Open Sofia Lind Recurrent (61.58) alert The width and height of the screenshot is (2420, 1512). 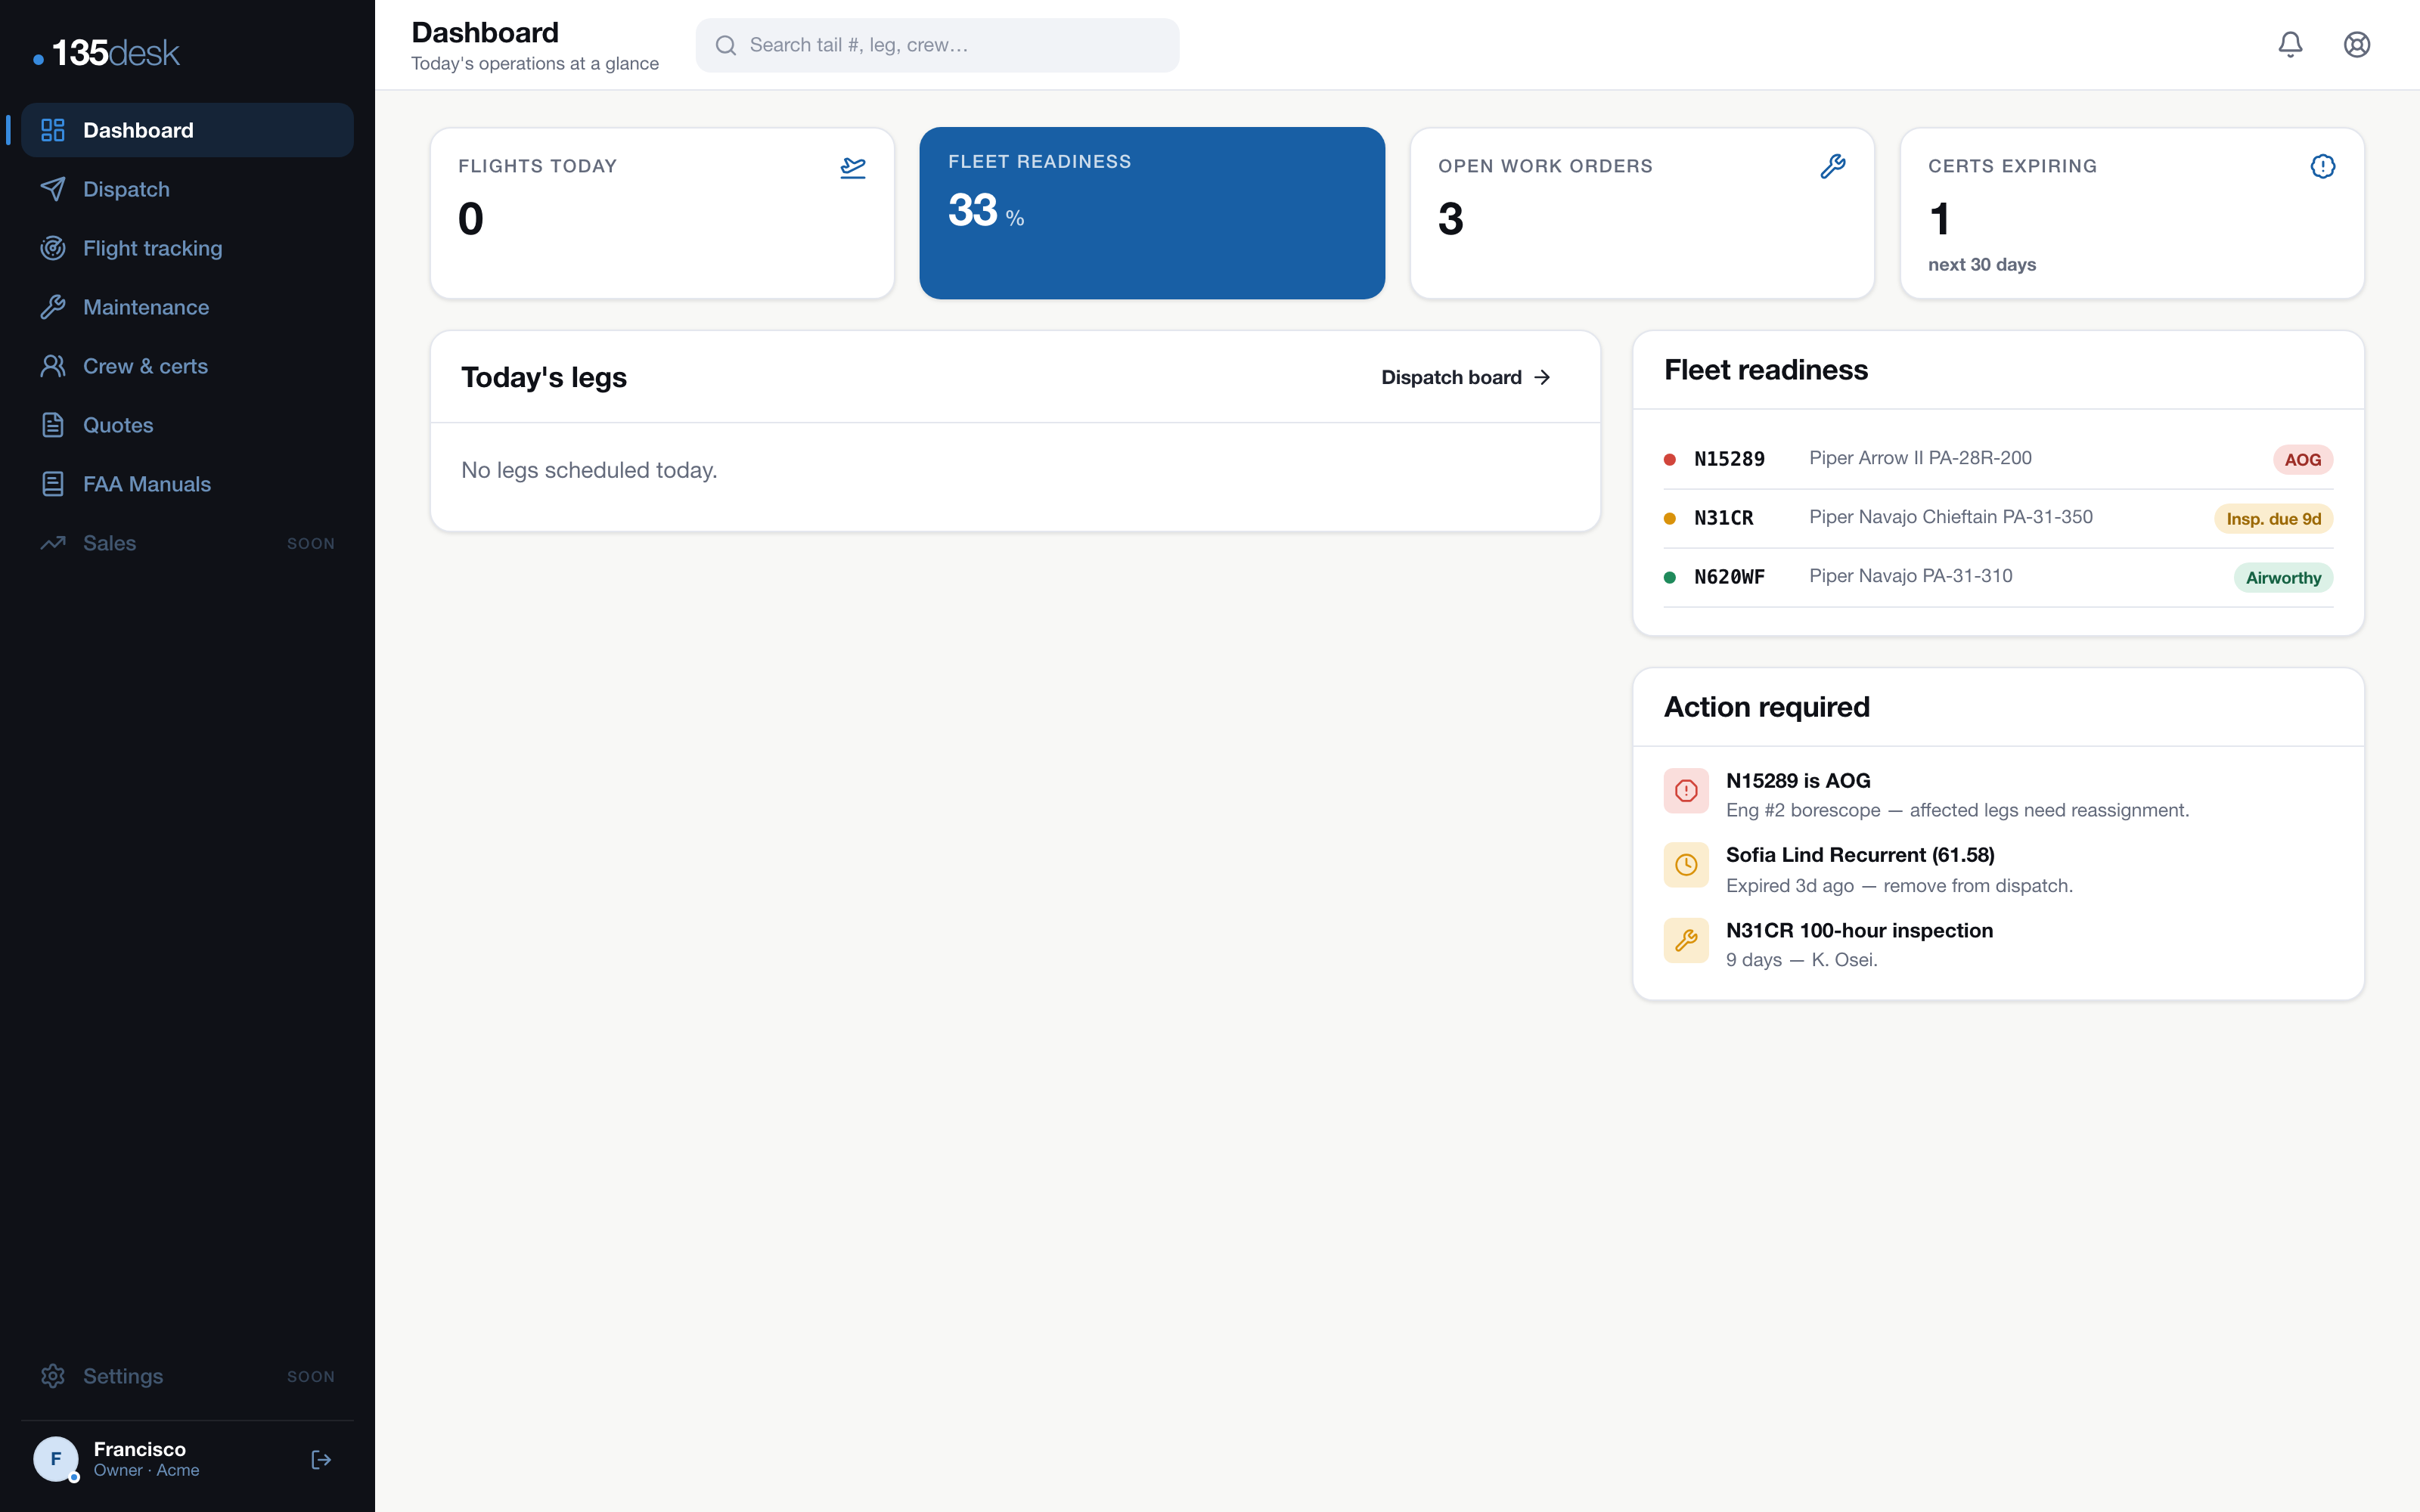(1998, 870)
